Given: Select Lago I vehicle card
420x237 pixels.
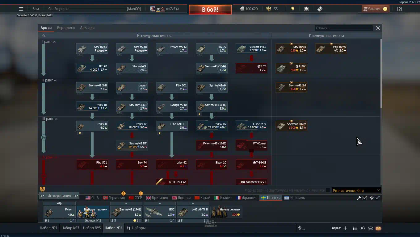Looking at the screenshot, I should tap(132, 87).
